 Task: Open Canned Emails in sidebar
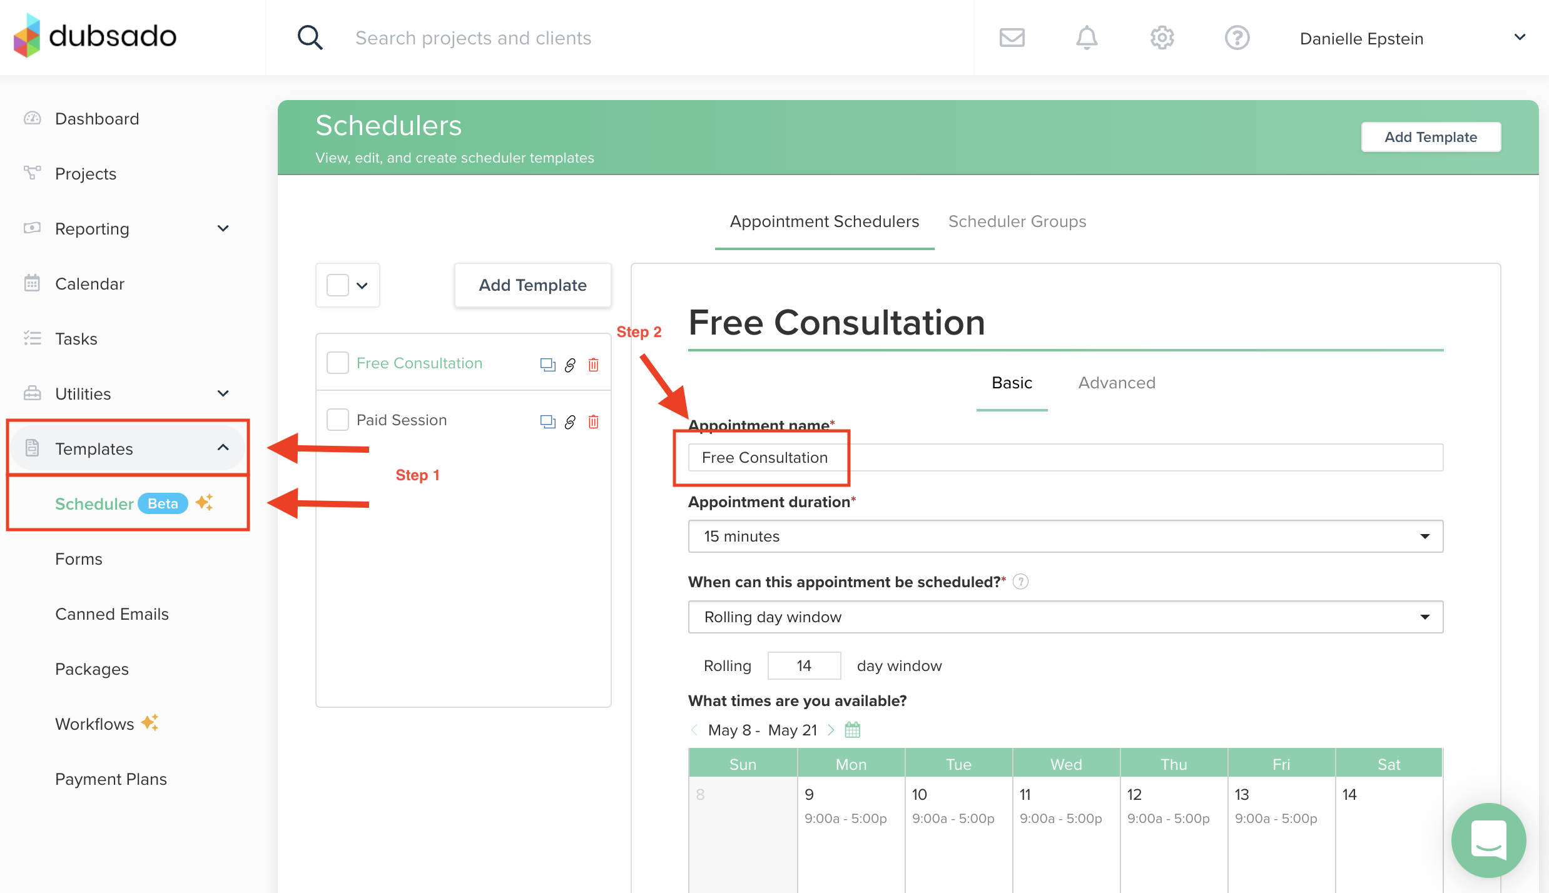point(112,614)
